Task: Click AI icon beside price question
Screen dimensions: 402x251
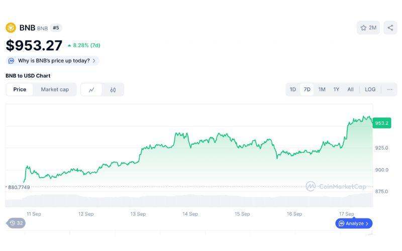Action: 11,61
